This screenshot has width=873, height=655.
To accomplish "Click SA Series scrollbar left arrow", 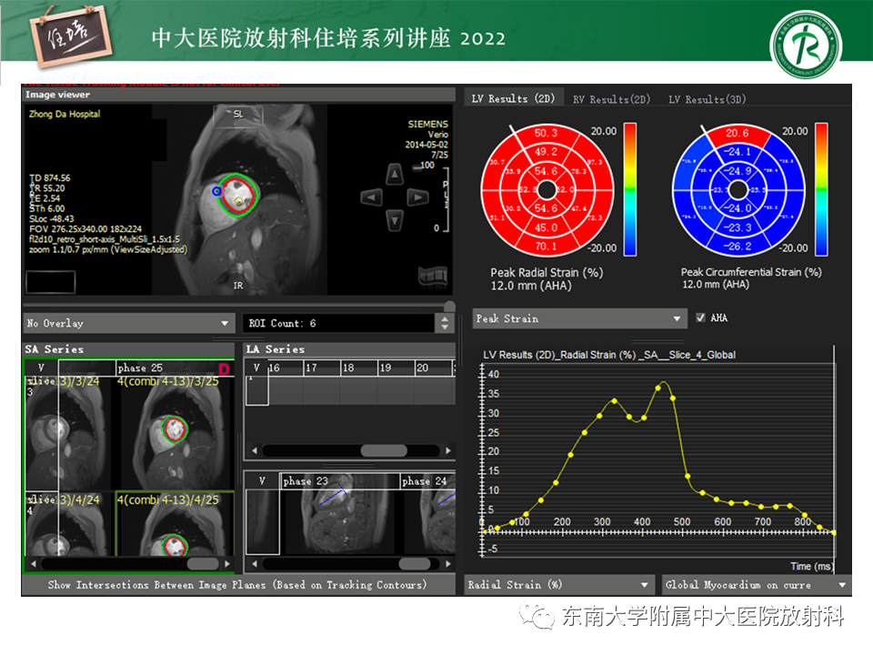I will 34,564.
